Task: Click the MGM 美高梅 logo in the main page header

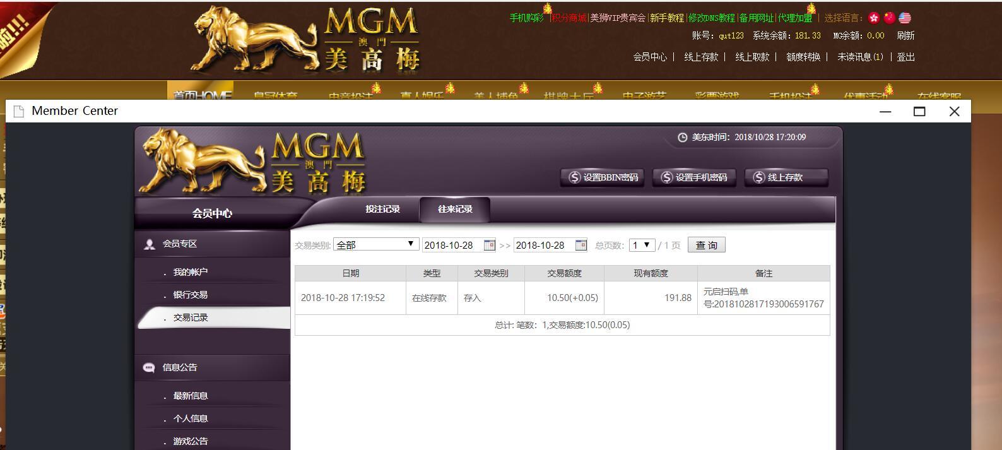Action: click(305, 39)
